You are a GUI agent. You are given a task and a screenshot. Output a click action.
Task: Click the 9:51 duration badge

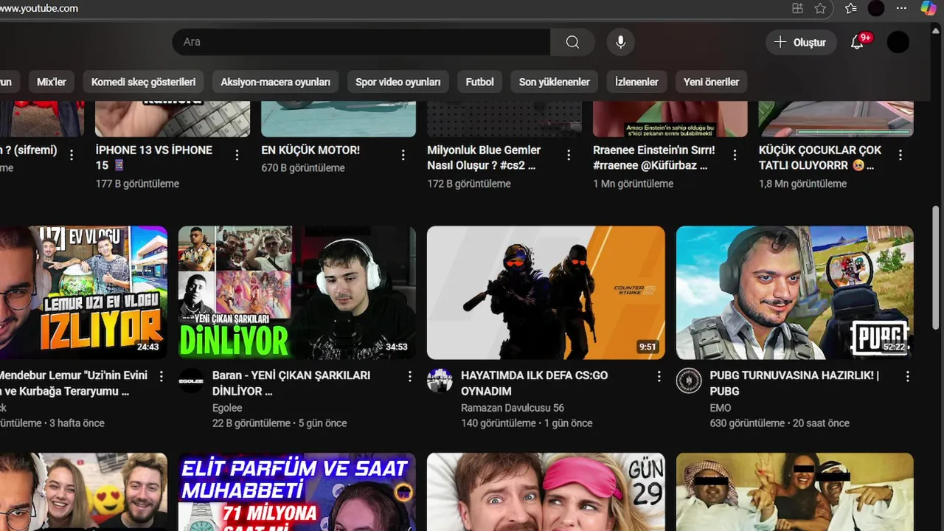[648, 347]
